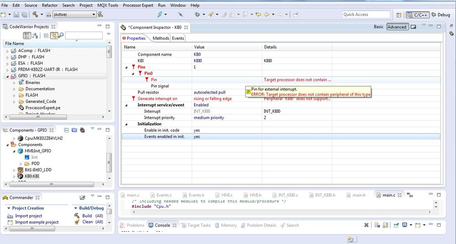456x244 pixels.
Task: Collapse the Interrupt service/event property group
Action: 126,105
